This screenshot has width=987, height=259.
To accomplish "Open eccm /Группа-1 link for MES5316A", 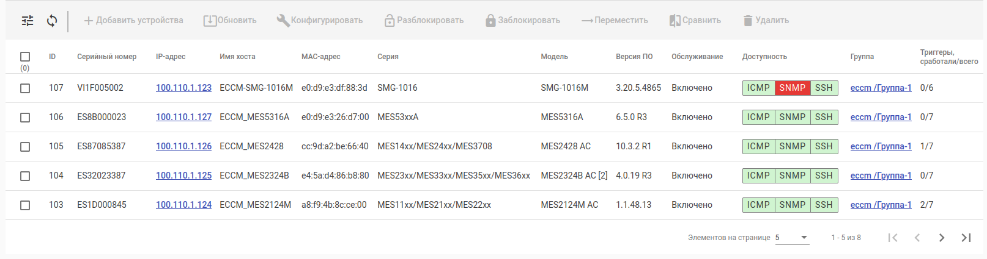I will tap(881, 117).
